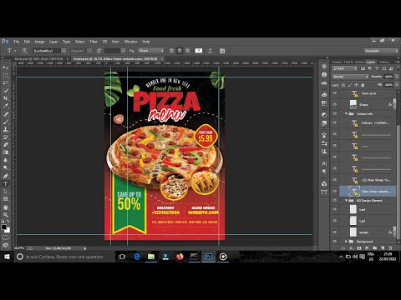The image size is (401, 300).
Task: Select the History Brush tool
Action: [5, 137]
